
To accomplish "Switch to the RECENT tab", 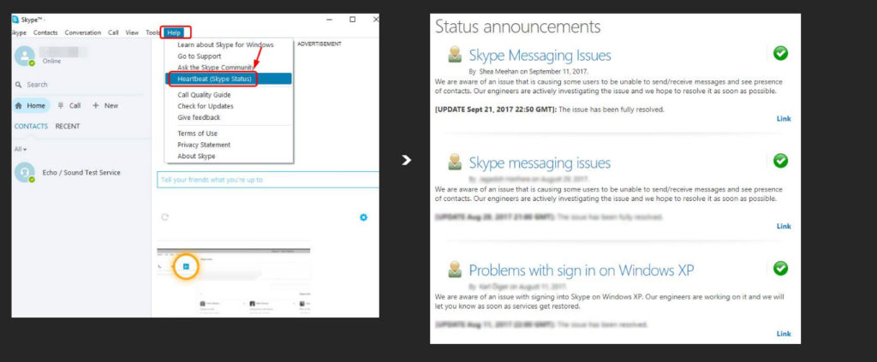I will [x=68, y=127].
